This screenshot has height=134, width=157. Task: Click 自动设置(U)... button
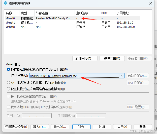click(138, 76)
